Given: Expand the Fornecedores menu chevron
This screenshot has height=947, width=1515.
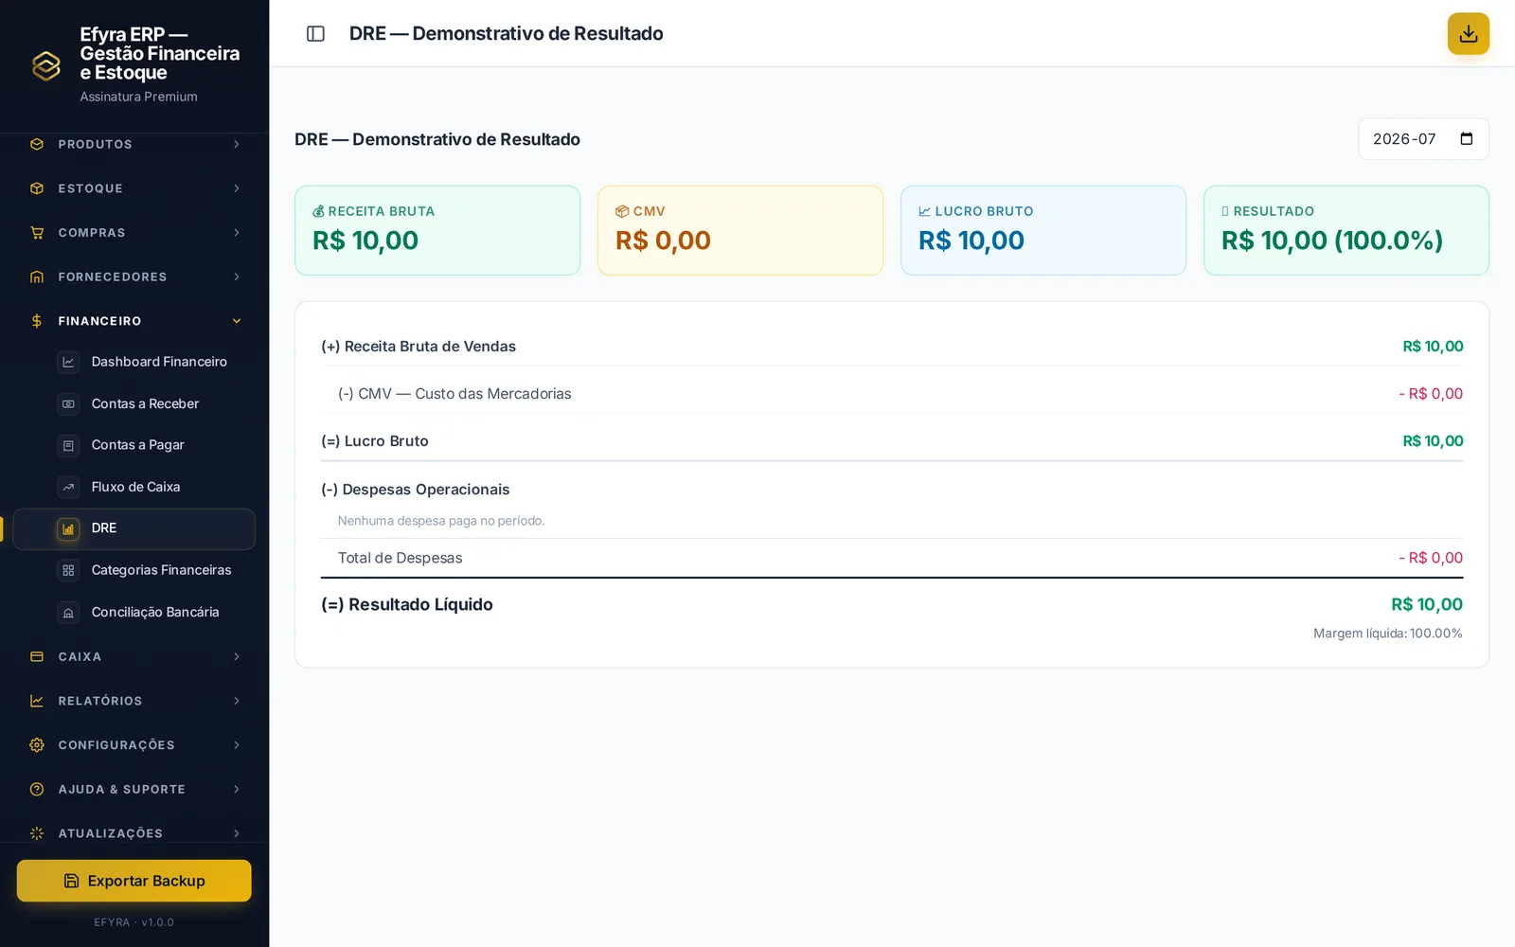Looking at the screenshot, I should (x=237, y=277).
